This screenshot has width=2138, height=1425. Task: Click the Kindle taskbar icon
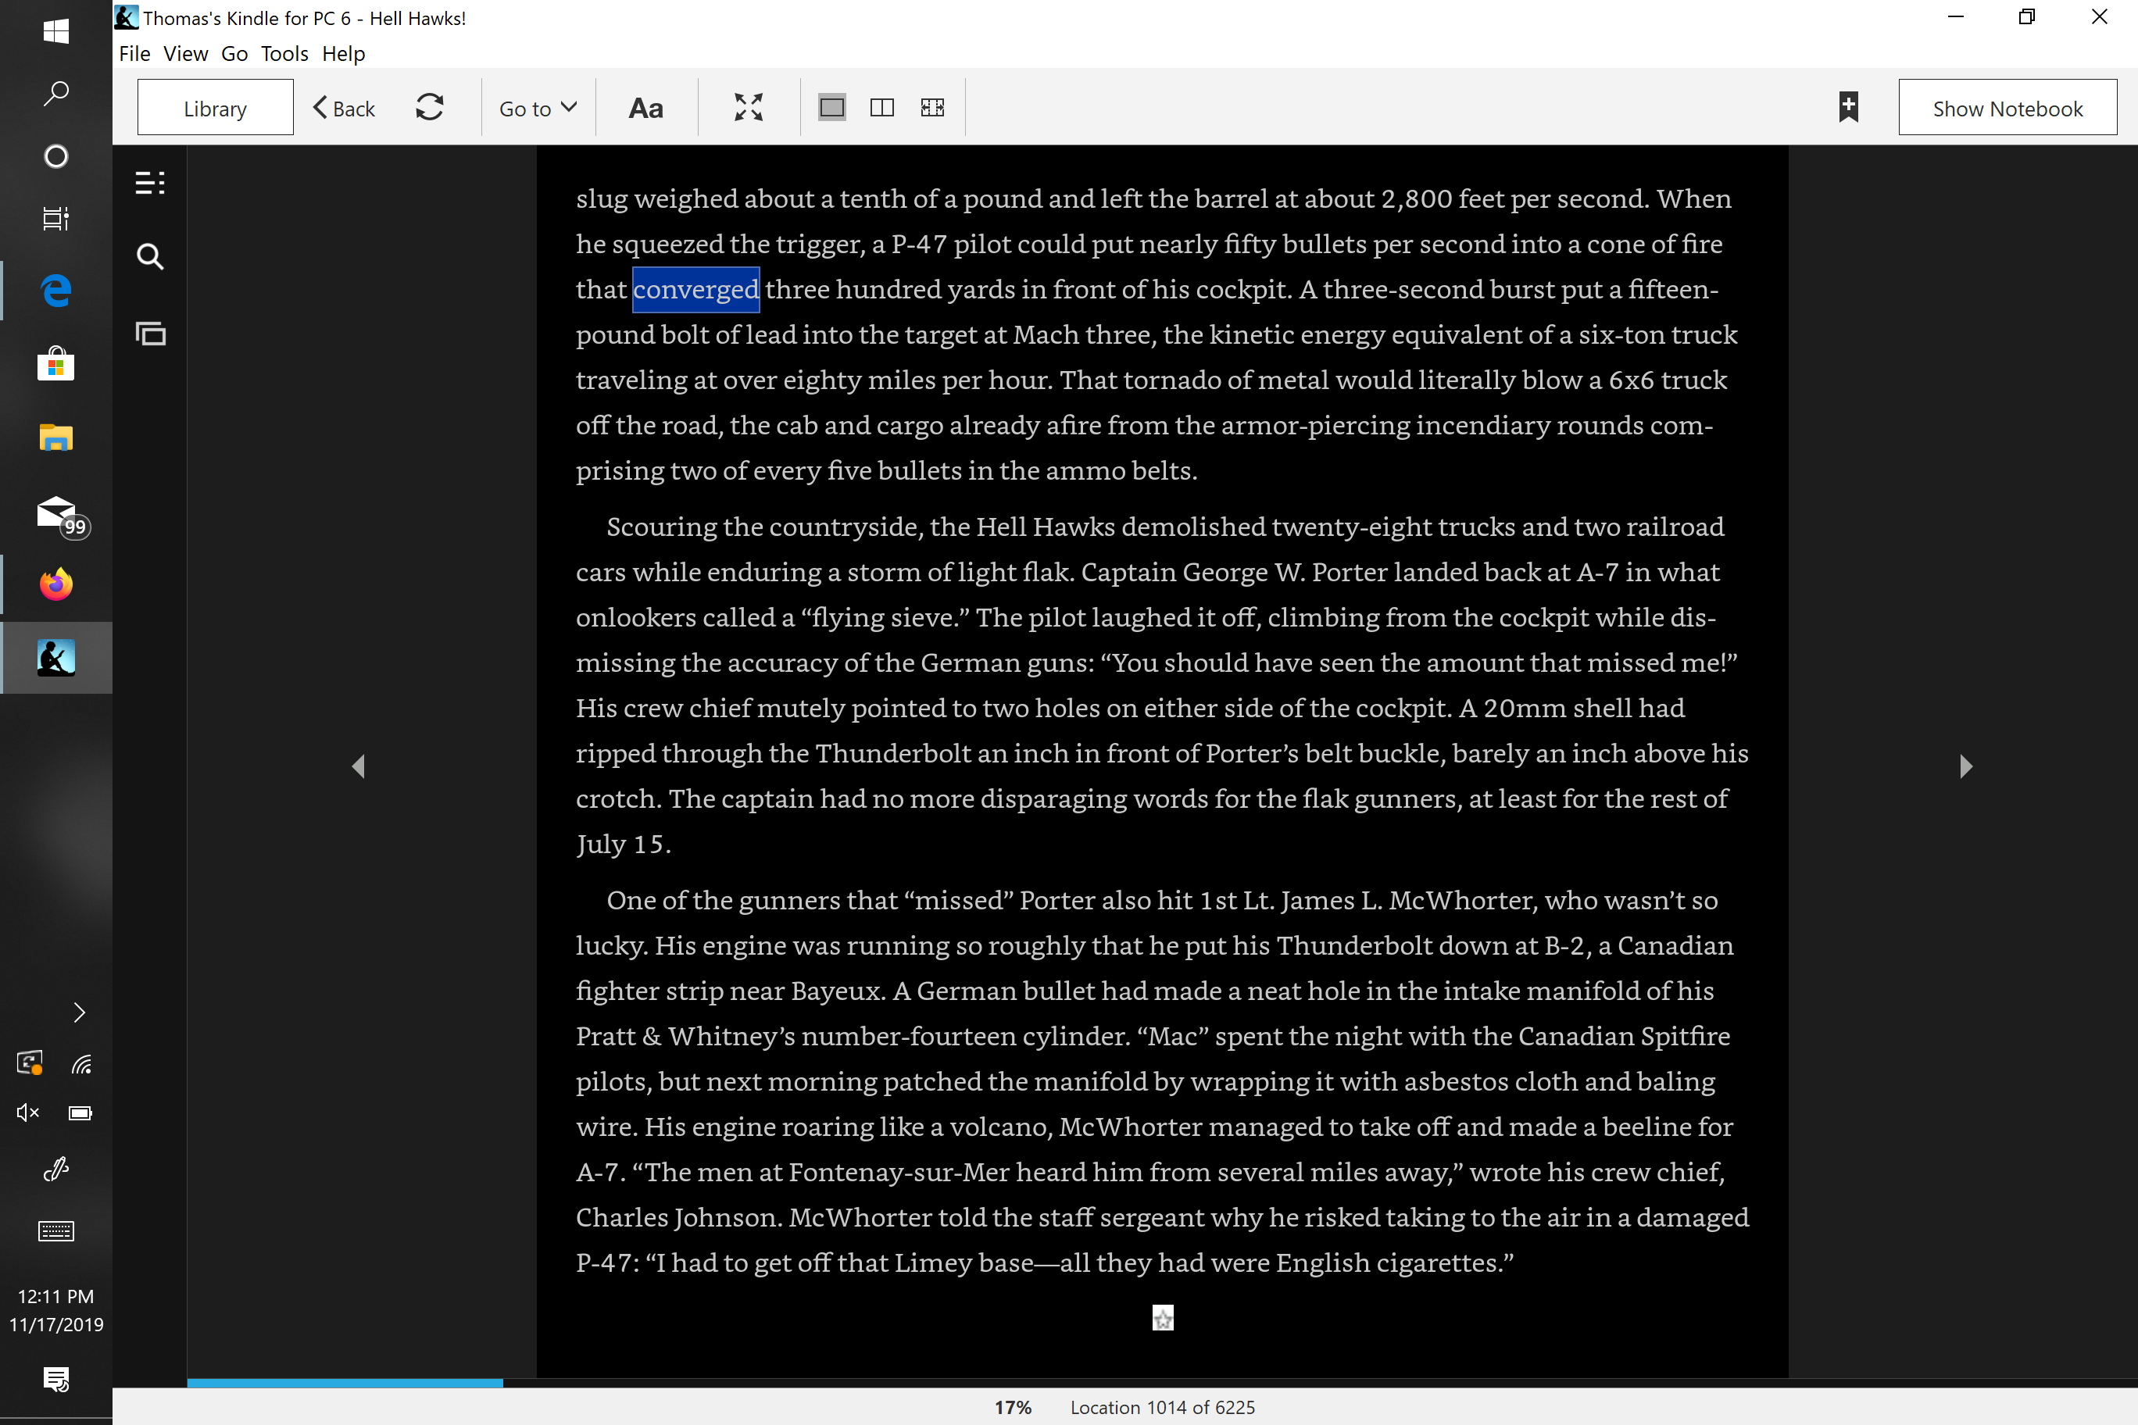click(x=55, y=657)
